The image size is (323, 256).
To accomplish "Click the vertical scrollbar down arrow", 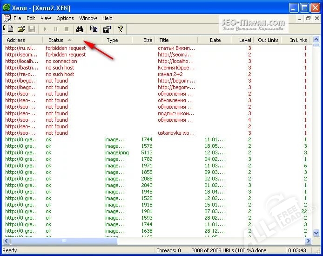I will pyautogui.click(x=315, y=234).
